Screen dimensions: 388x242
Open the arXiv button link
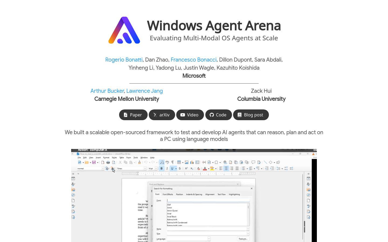pos(162,115)
